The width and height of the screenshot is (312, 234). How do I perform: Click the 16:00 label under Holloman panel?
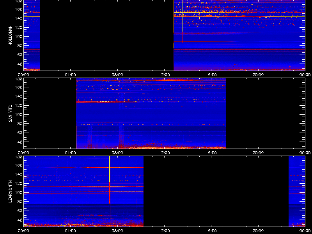pyautogui.click(x=211, y=75)
